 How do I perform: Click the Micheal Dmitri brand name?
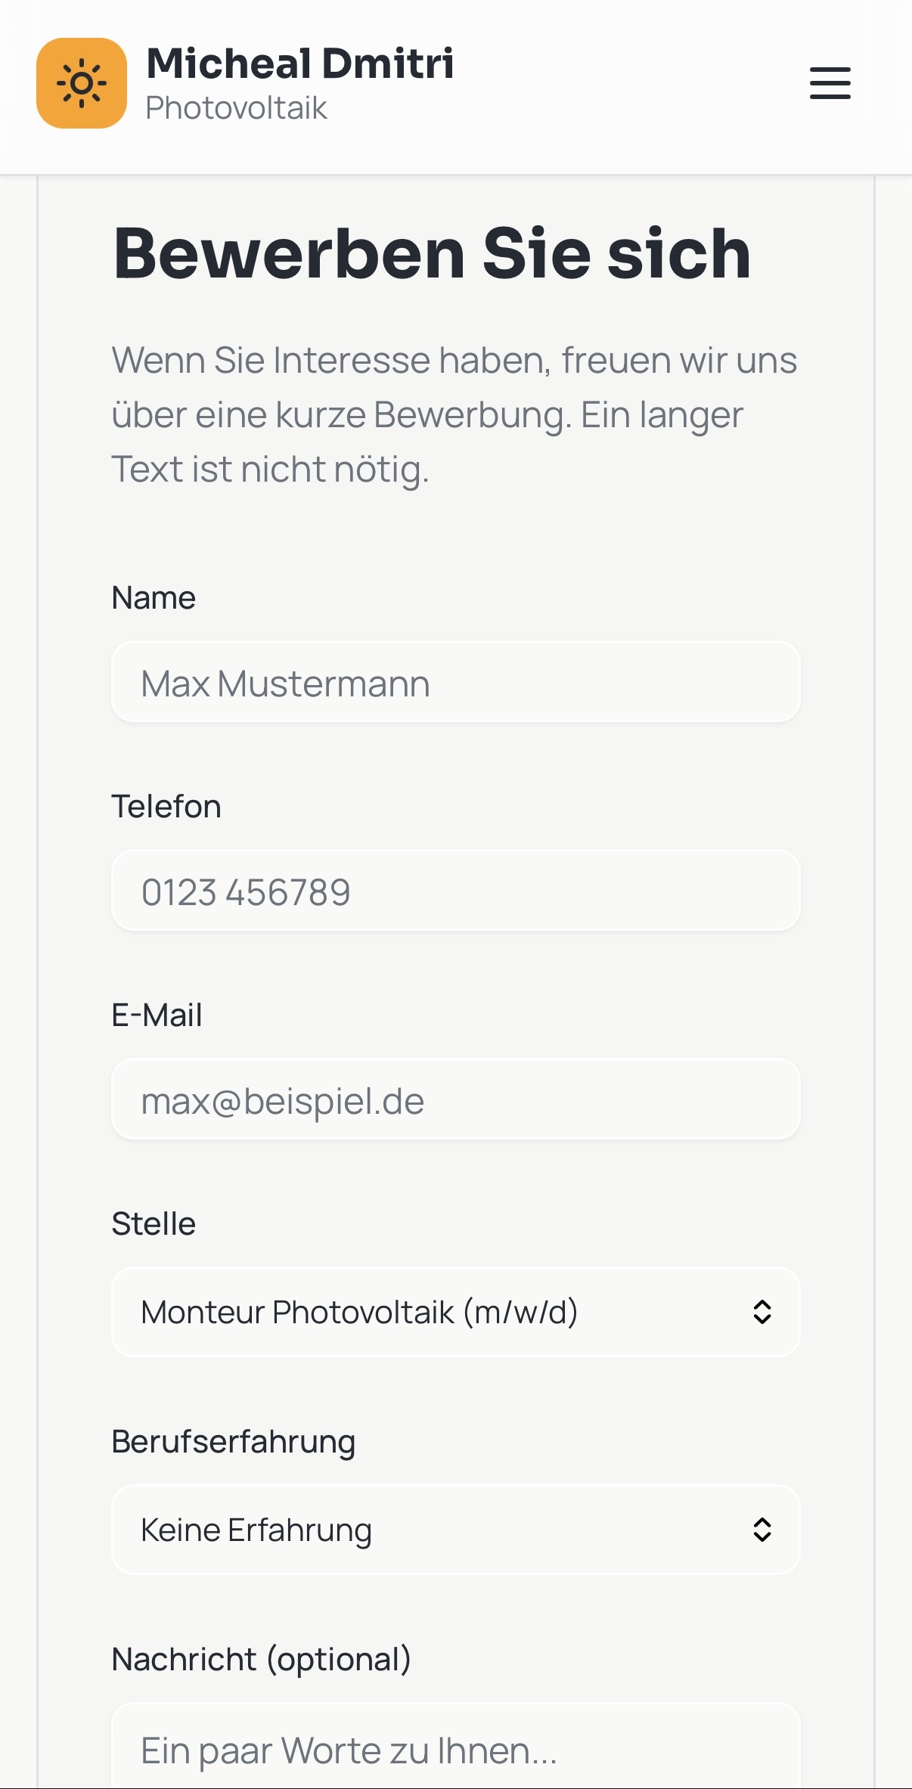(x=299, y=64)
